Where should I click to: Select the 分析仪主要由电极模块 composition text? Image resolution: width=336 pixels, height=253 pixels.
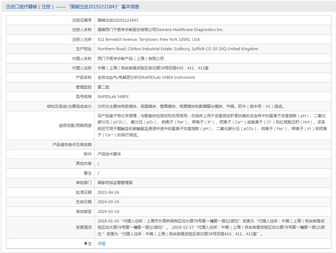[x=191, y=106]
